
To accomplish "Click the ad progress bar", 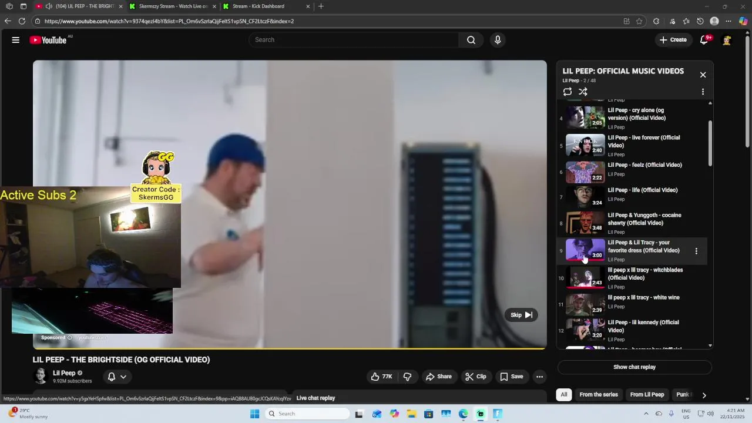I will pos(290,349).
